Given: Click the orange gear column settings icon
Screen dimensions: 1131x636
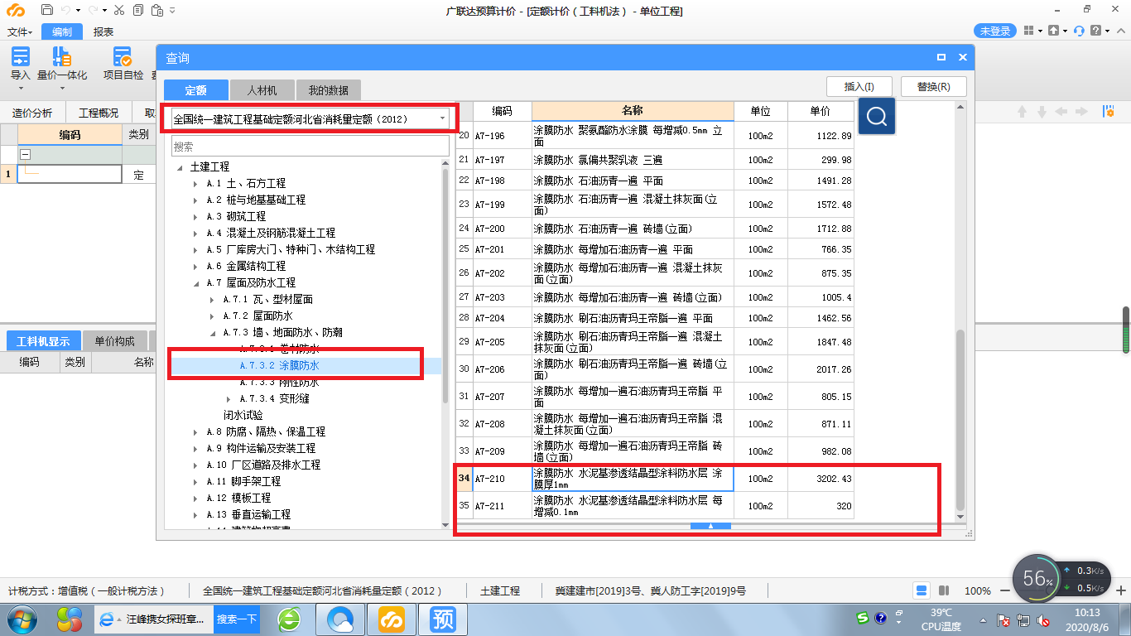Looking at the screenshot, I should [x=1108, y=112].
